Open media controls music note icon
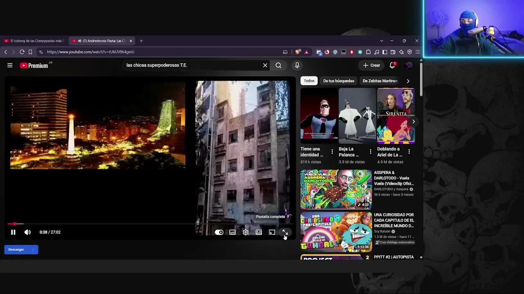This screenshot has width=524, height=294. [x=377, y=52]
